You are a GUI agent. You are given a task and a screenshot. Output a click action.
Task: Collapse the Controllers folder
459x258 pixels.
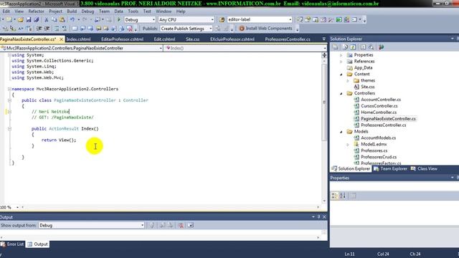coord(341,93)
